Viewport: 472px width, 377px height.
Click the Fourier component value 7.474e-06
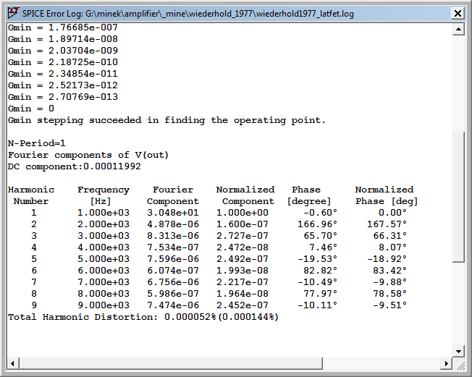pyautogui.click(x=173, y=305)
